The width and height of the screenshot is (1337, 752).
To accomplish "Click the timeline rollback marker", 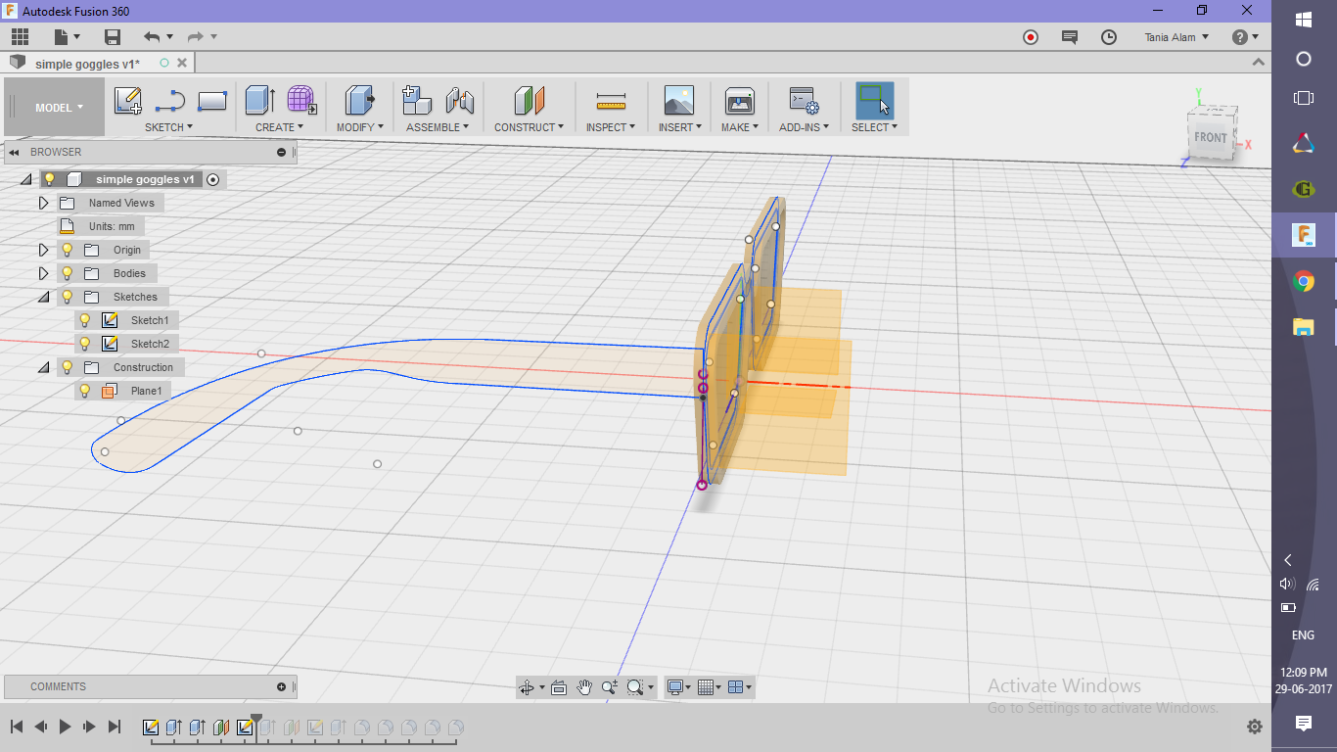I will (256, 726).
